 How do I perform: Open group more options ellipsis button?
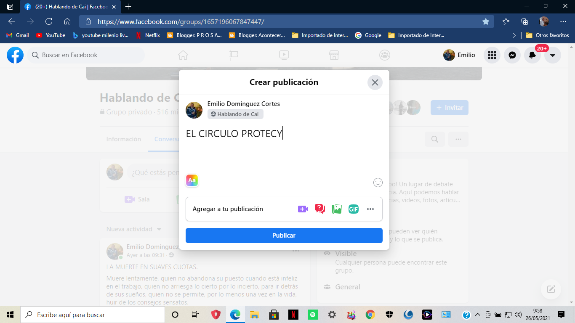coord(458,139)
